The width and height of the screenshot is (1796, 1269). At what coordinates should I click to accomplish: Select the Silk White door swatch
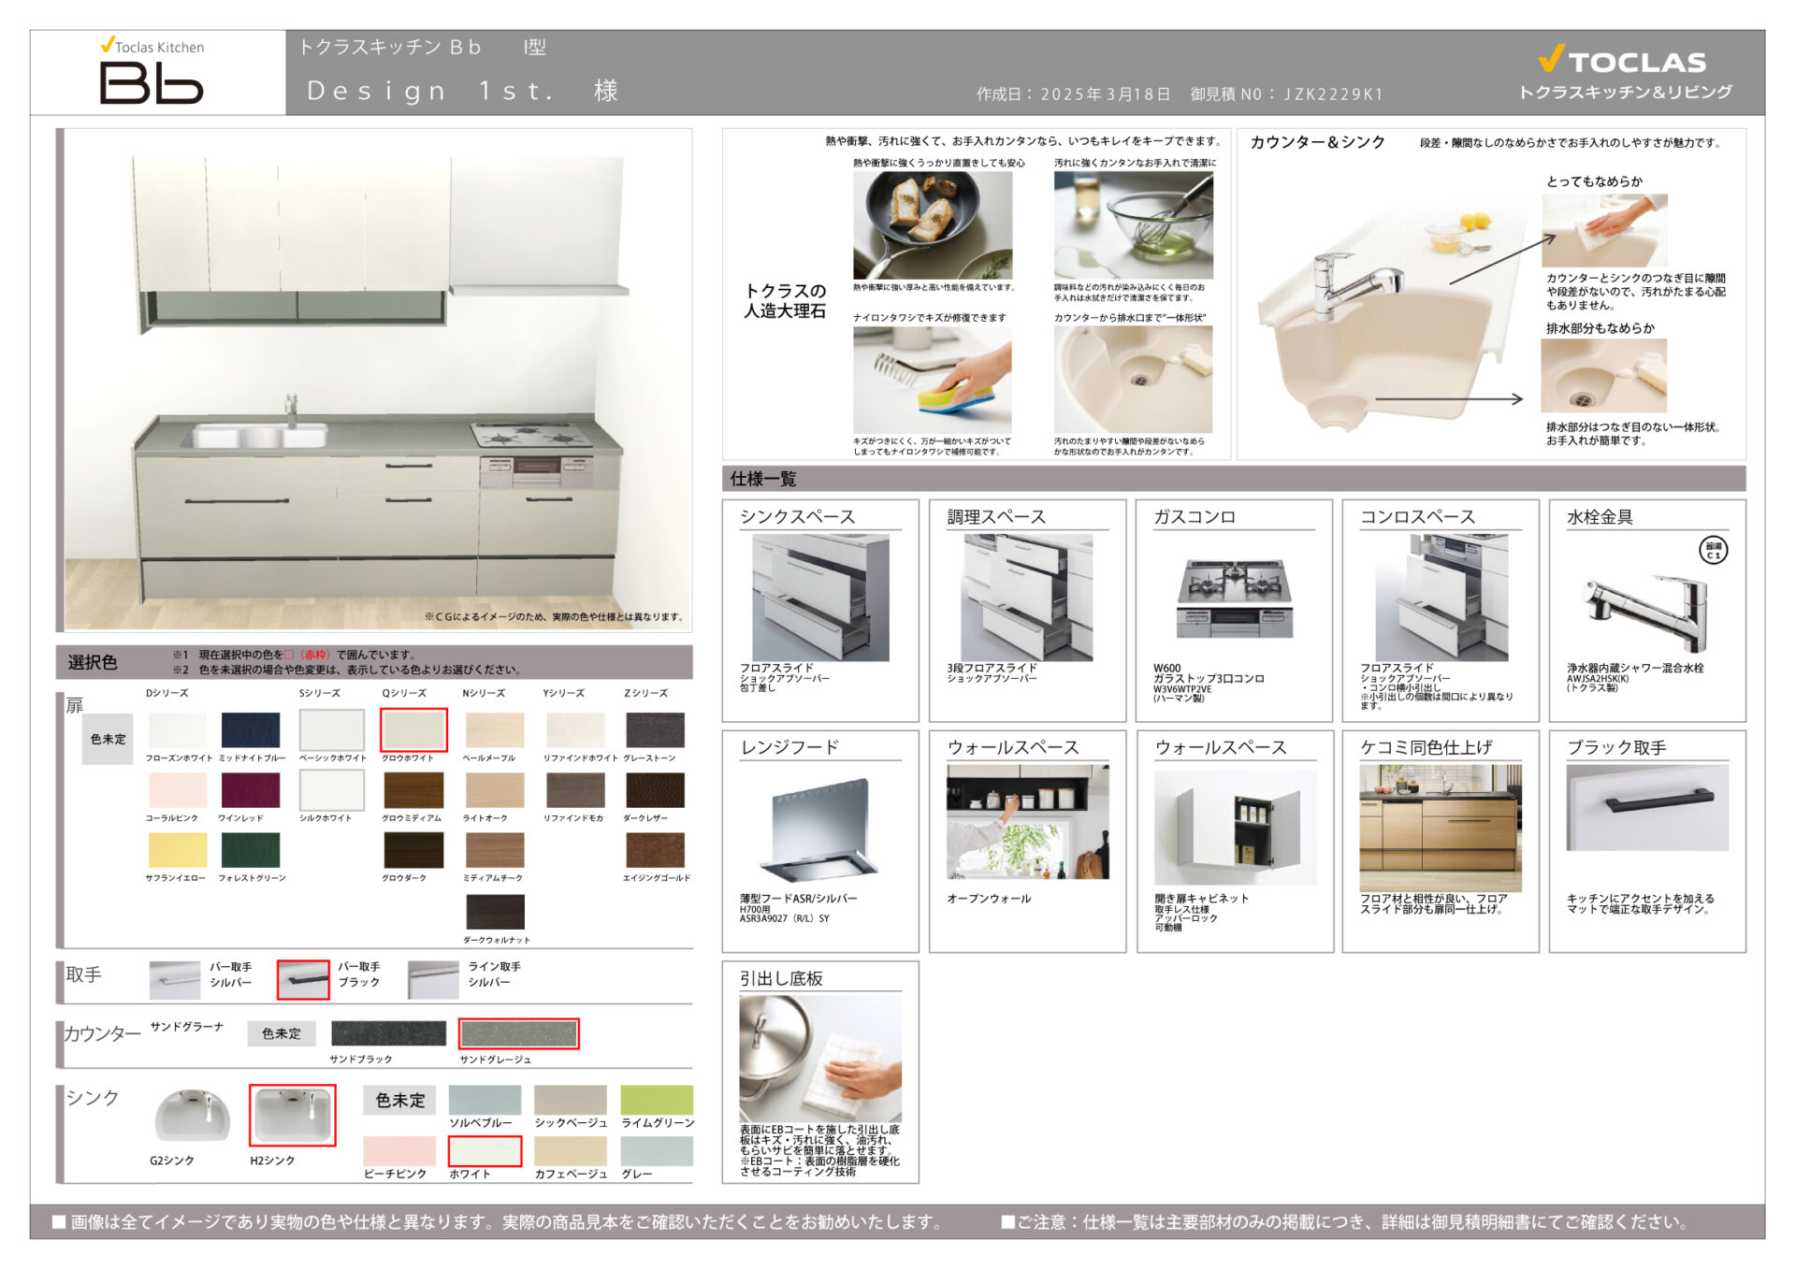tap(331, 790)
